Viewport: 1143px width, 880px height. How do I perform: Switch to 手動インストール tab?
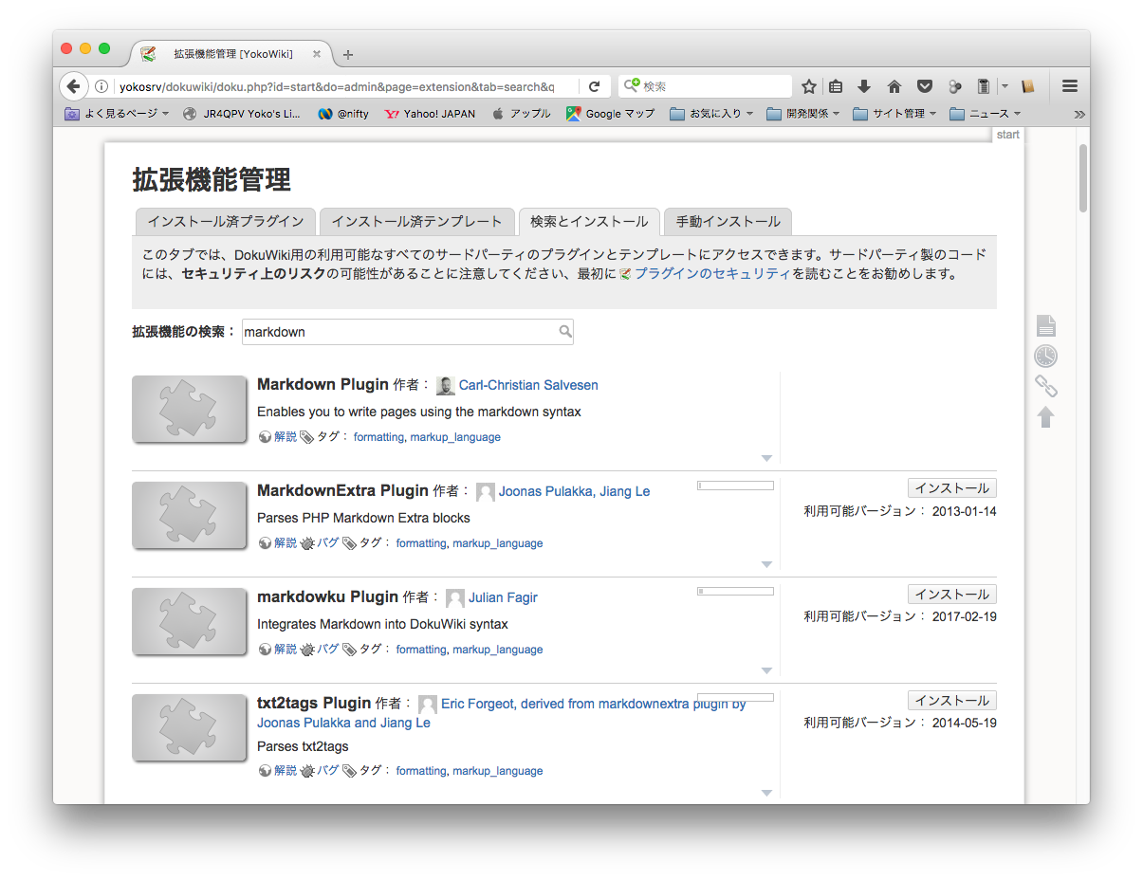pyautogui.click(x=728, y=222)
